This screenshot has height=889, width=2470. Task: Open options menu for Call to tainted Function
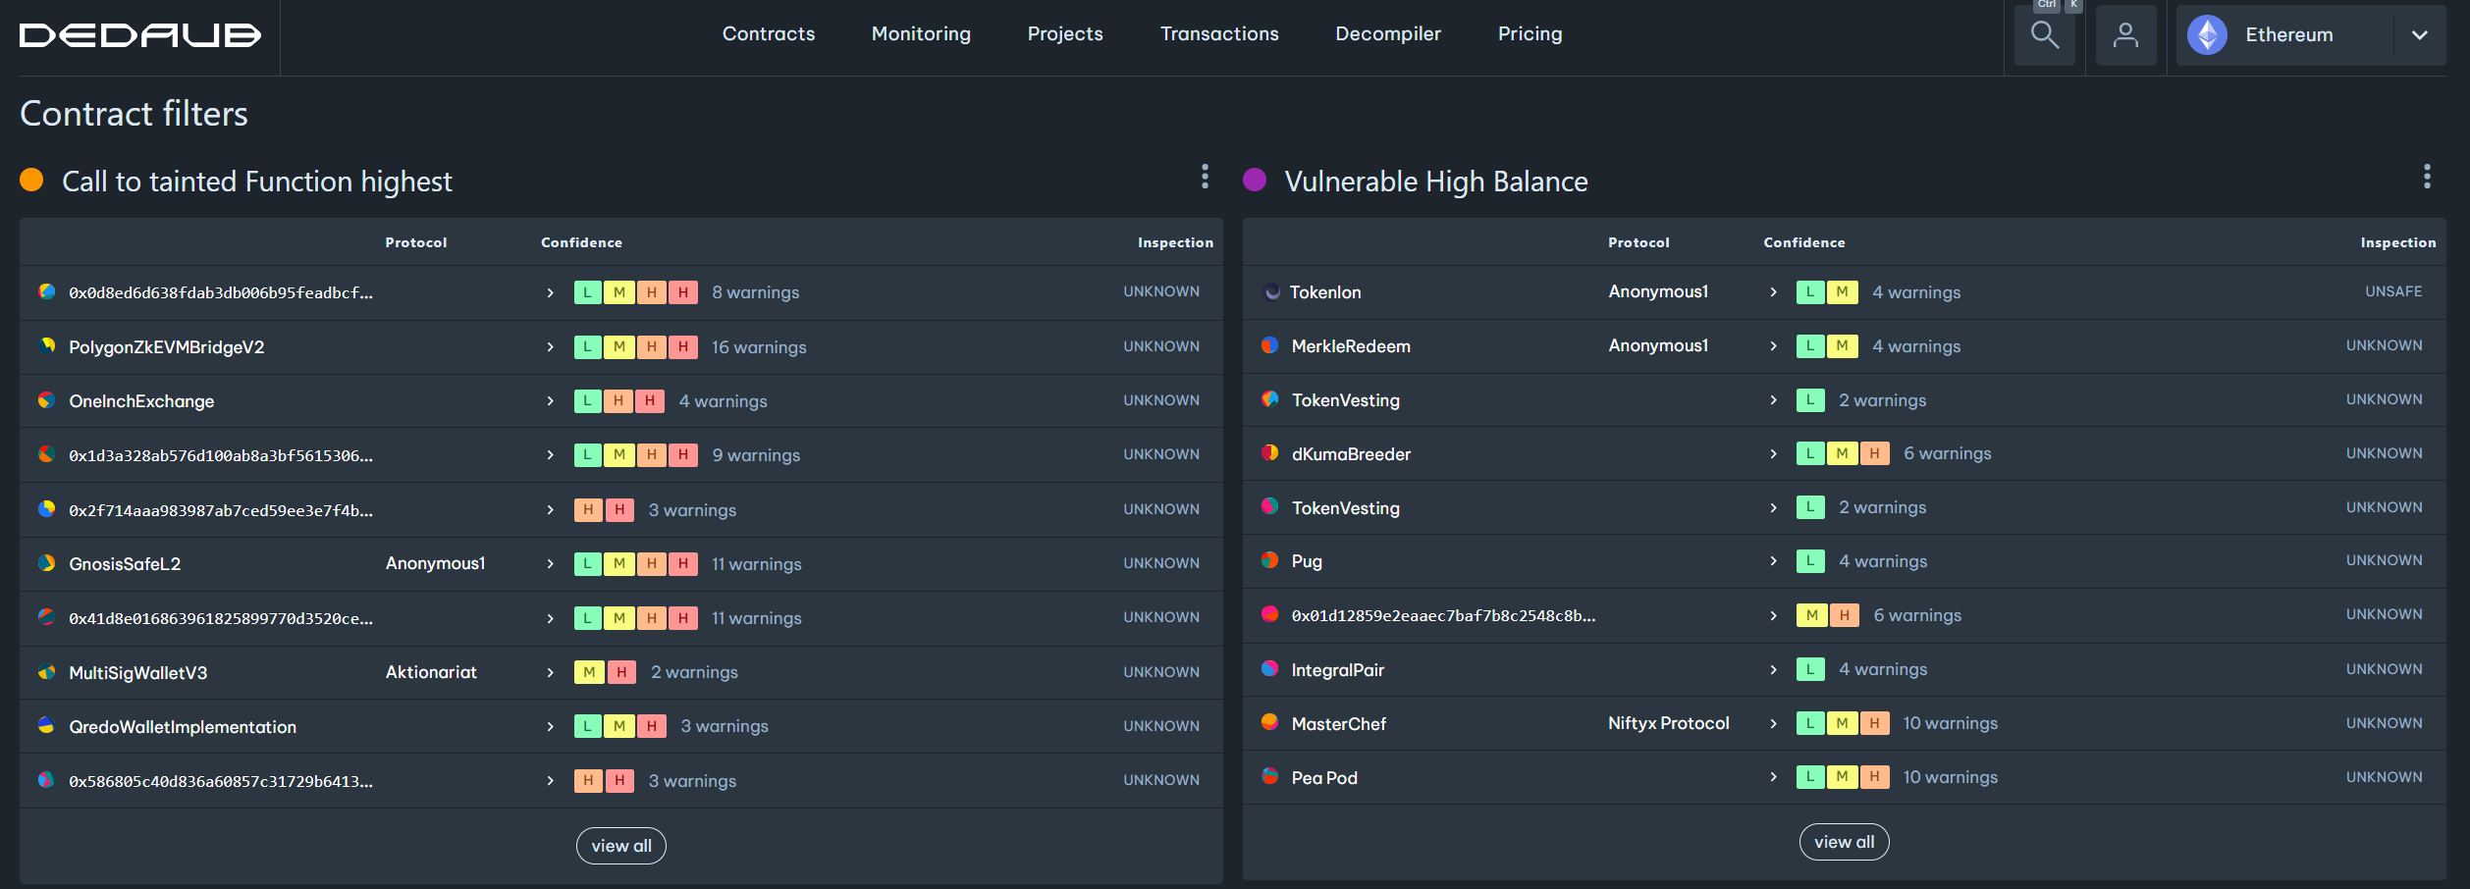pos(1205,177)
